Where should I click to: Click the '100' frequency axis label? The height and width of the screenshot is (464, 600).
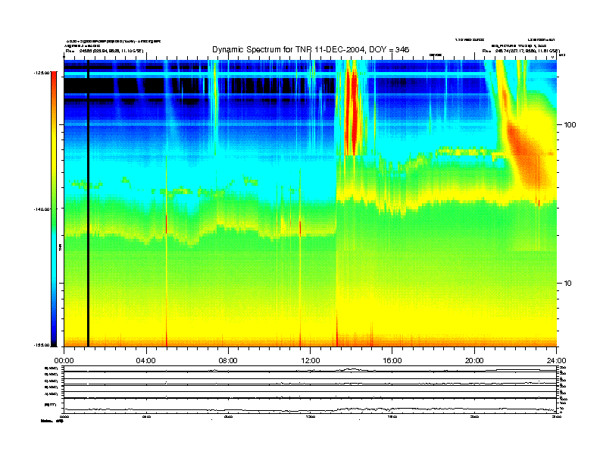tap(570, 125)
